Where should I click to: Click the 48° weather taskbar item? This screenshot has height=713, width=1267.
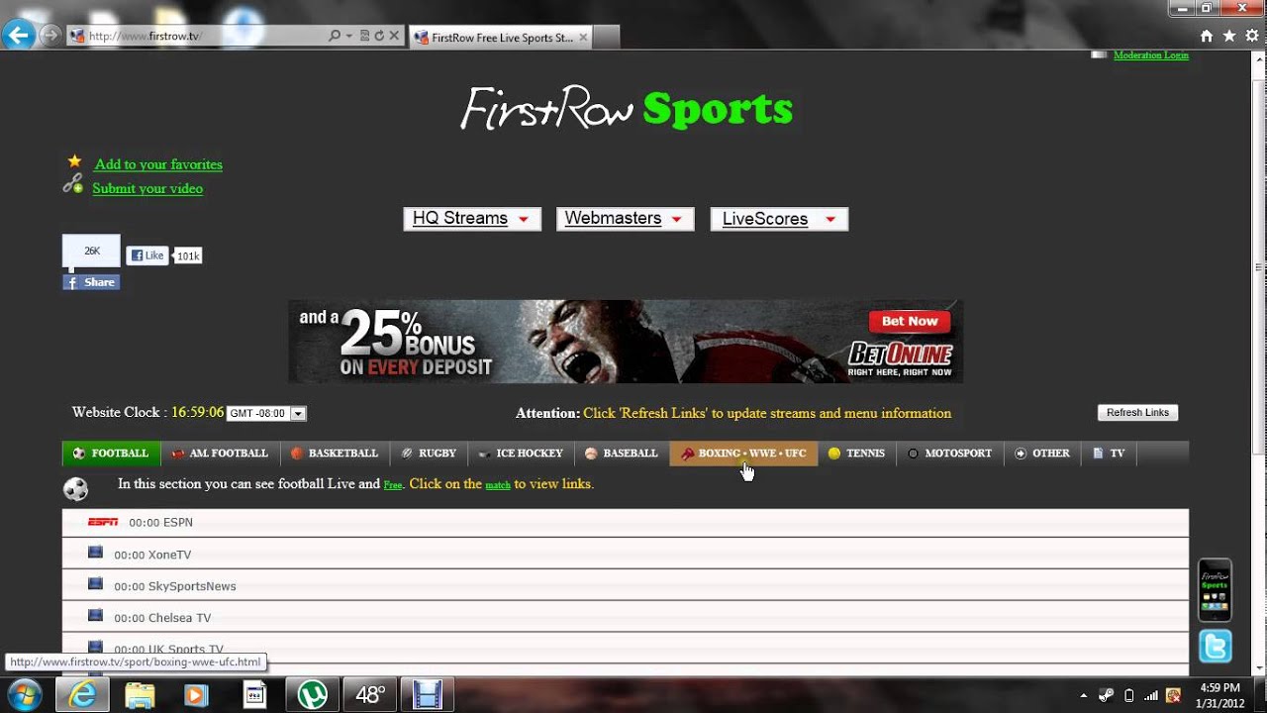tap(369, 695)
